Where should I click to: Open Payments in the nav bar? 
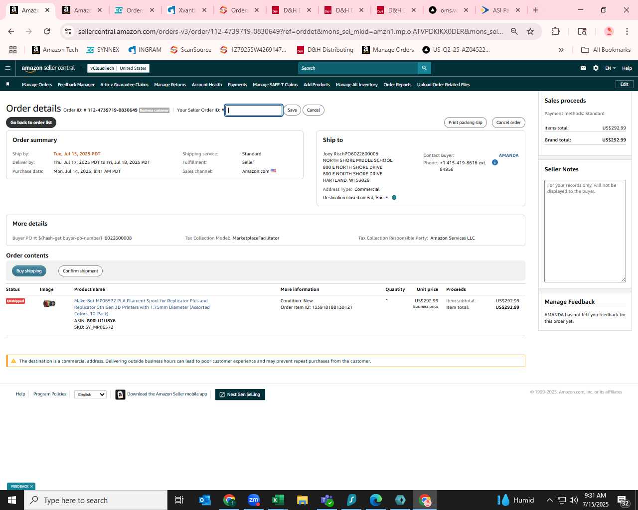(x=237, y=85)
